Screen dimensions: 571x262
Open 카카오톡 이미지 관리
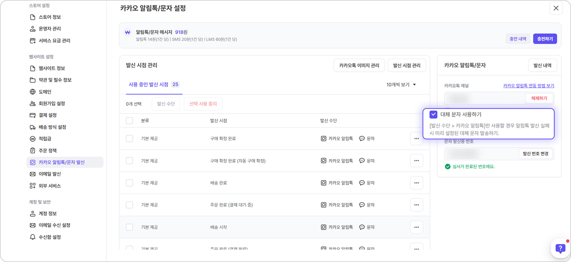pos(359,65)
